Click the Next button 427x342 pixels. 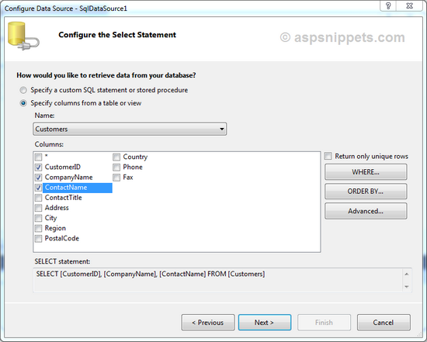265,323
